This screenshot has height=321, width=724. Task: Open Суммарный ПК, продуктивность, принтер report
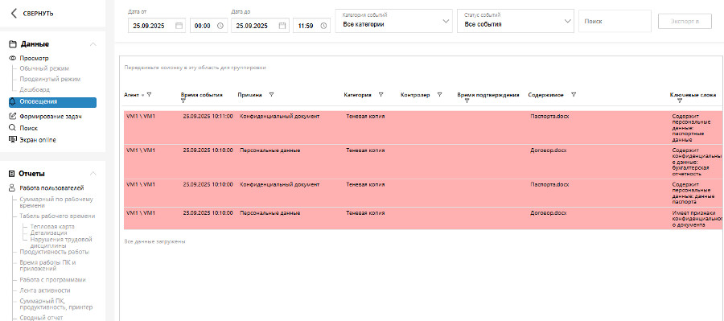56,304
